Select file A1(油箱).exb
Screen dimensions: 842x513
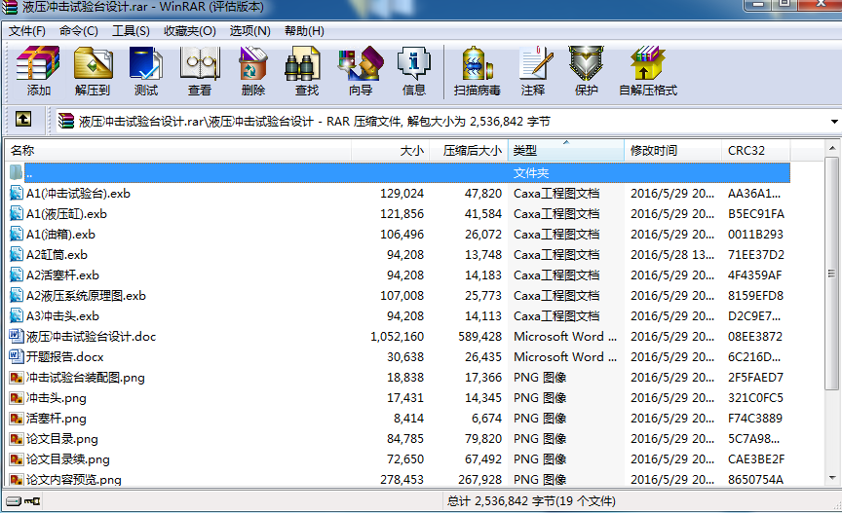pyautogui.click(x=60, y=234)
